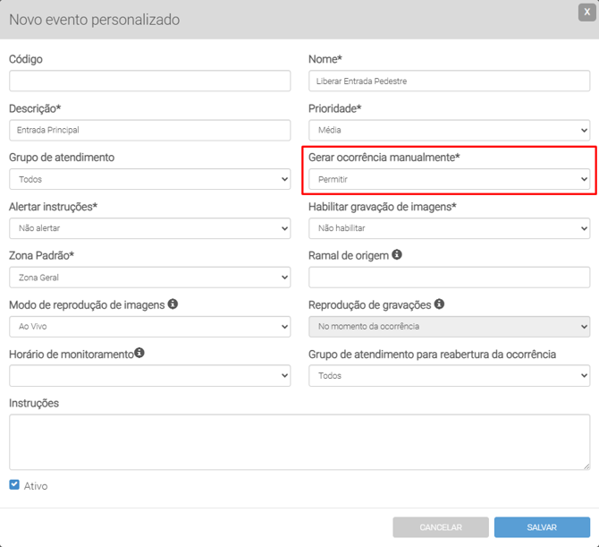Click into the Nome text field
This screenshot has width=599, height=547.
pyautogui.click(x=449, y=81)
